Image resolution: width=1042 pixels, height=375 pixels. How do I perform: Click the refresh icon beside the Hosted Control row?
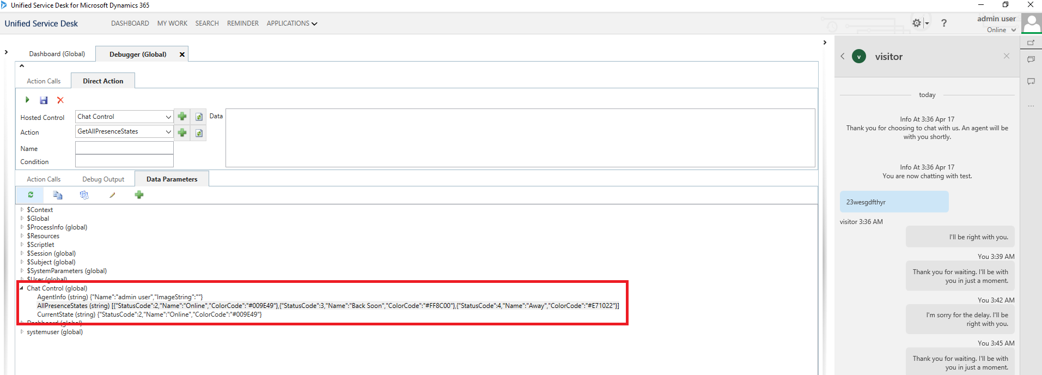[x=199, y=117]
